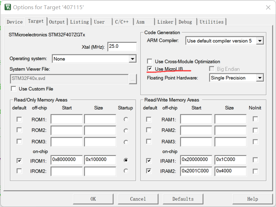Enable NoInit for IRAM1

(255, 160)
